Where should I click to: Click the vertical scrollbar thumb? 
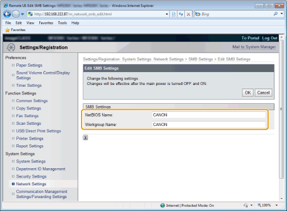(281, 109)
